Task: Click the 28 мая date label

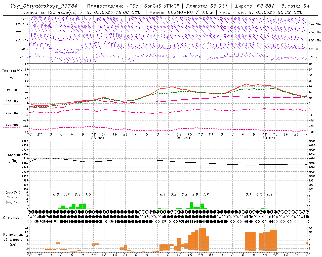Action: pyautogui.click(x=98, y=138)
